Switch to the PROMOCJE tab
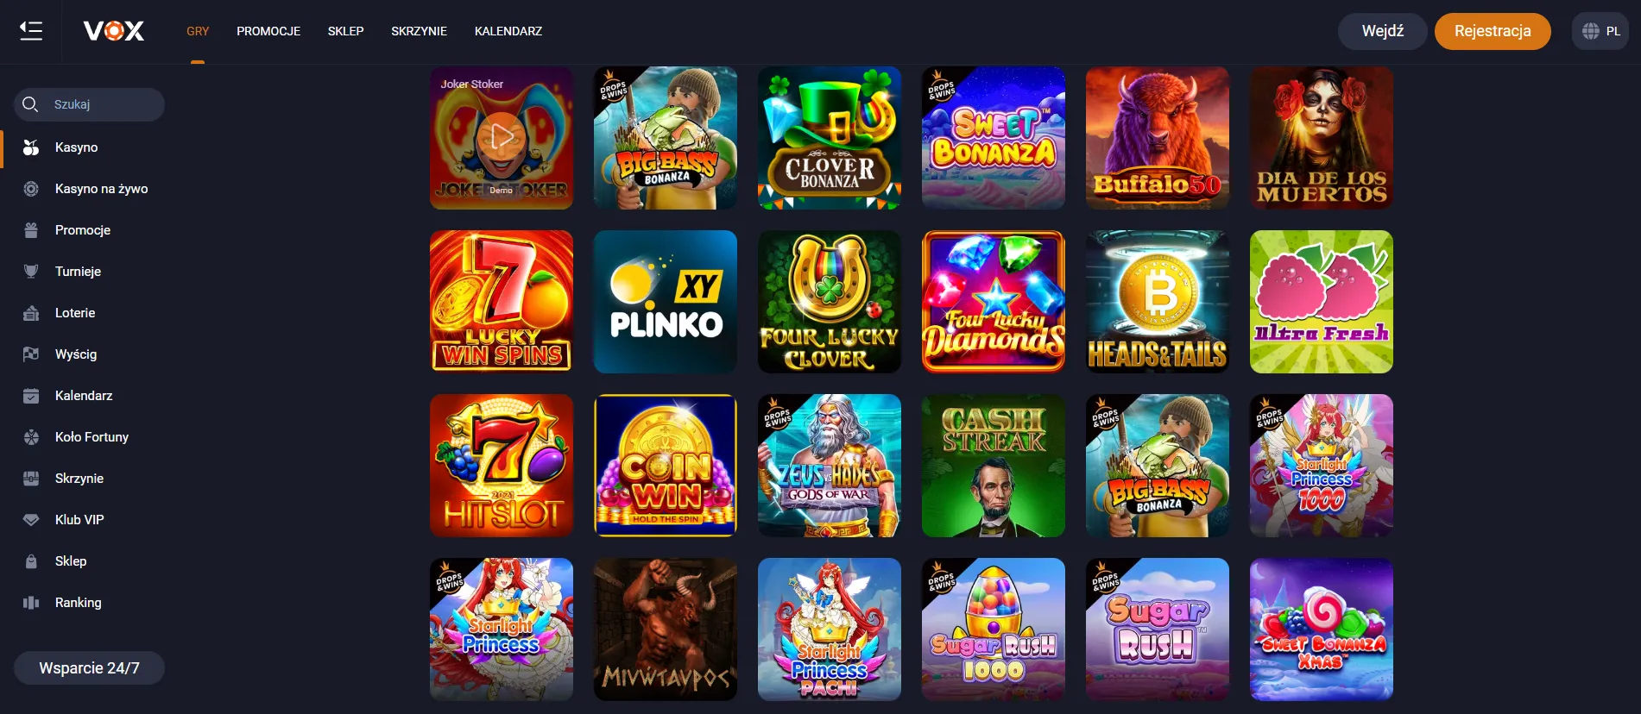This screenshot has width=1641, height=714. point(268,31)
